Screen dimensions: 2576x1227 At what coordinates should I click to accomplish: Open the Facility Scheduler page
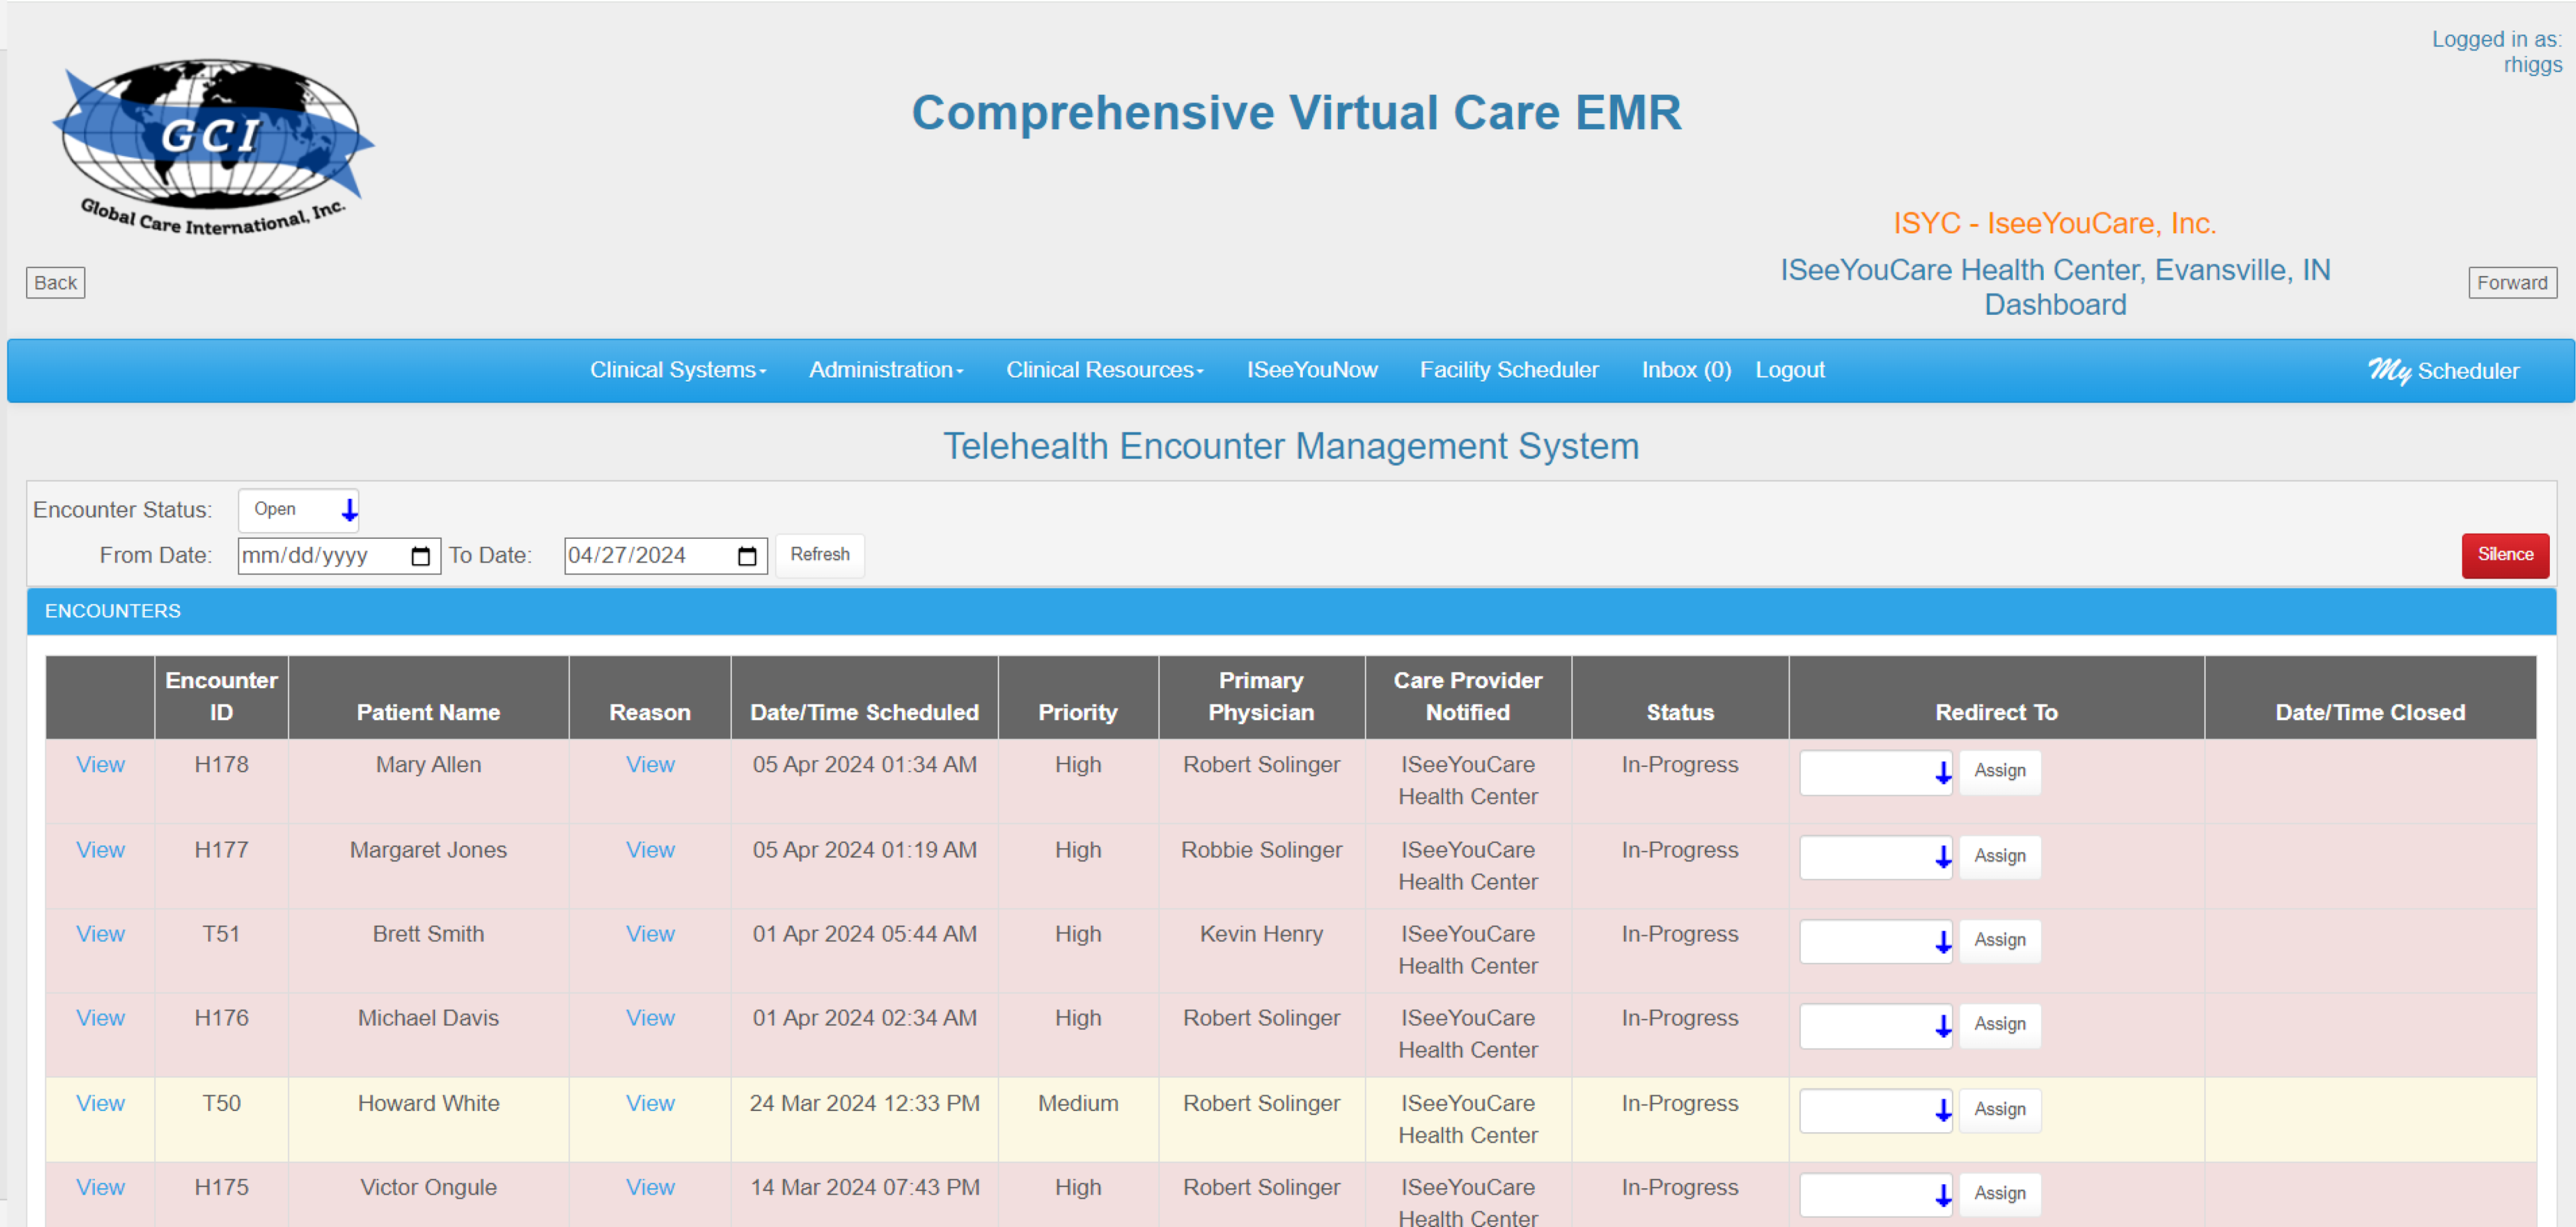point(1509,370)
